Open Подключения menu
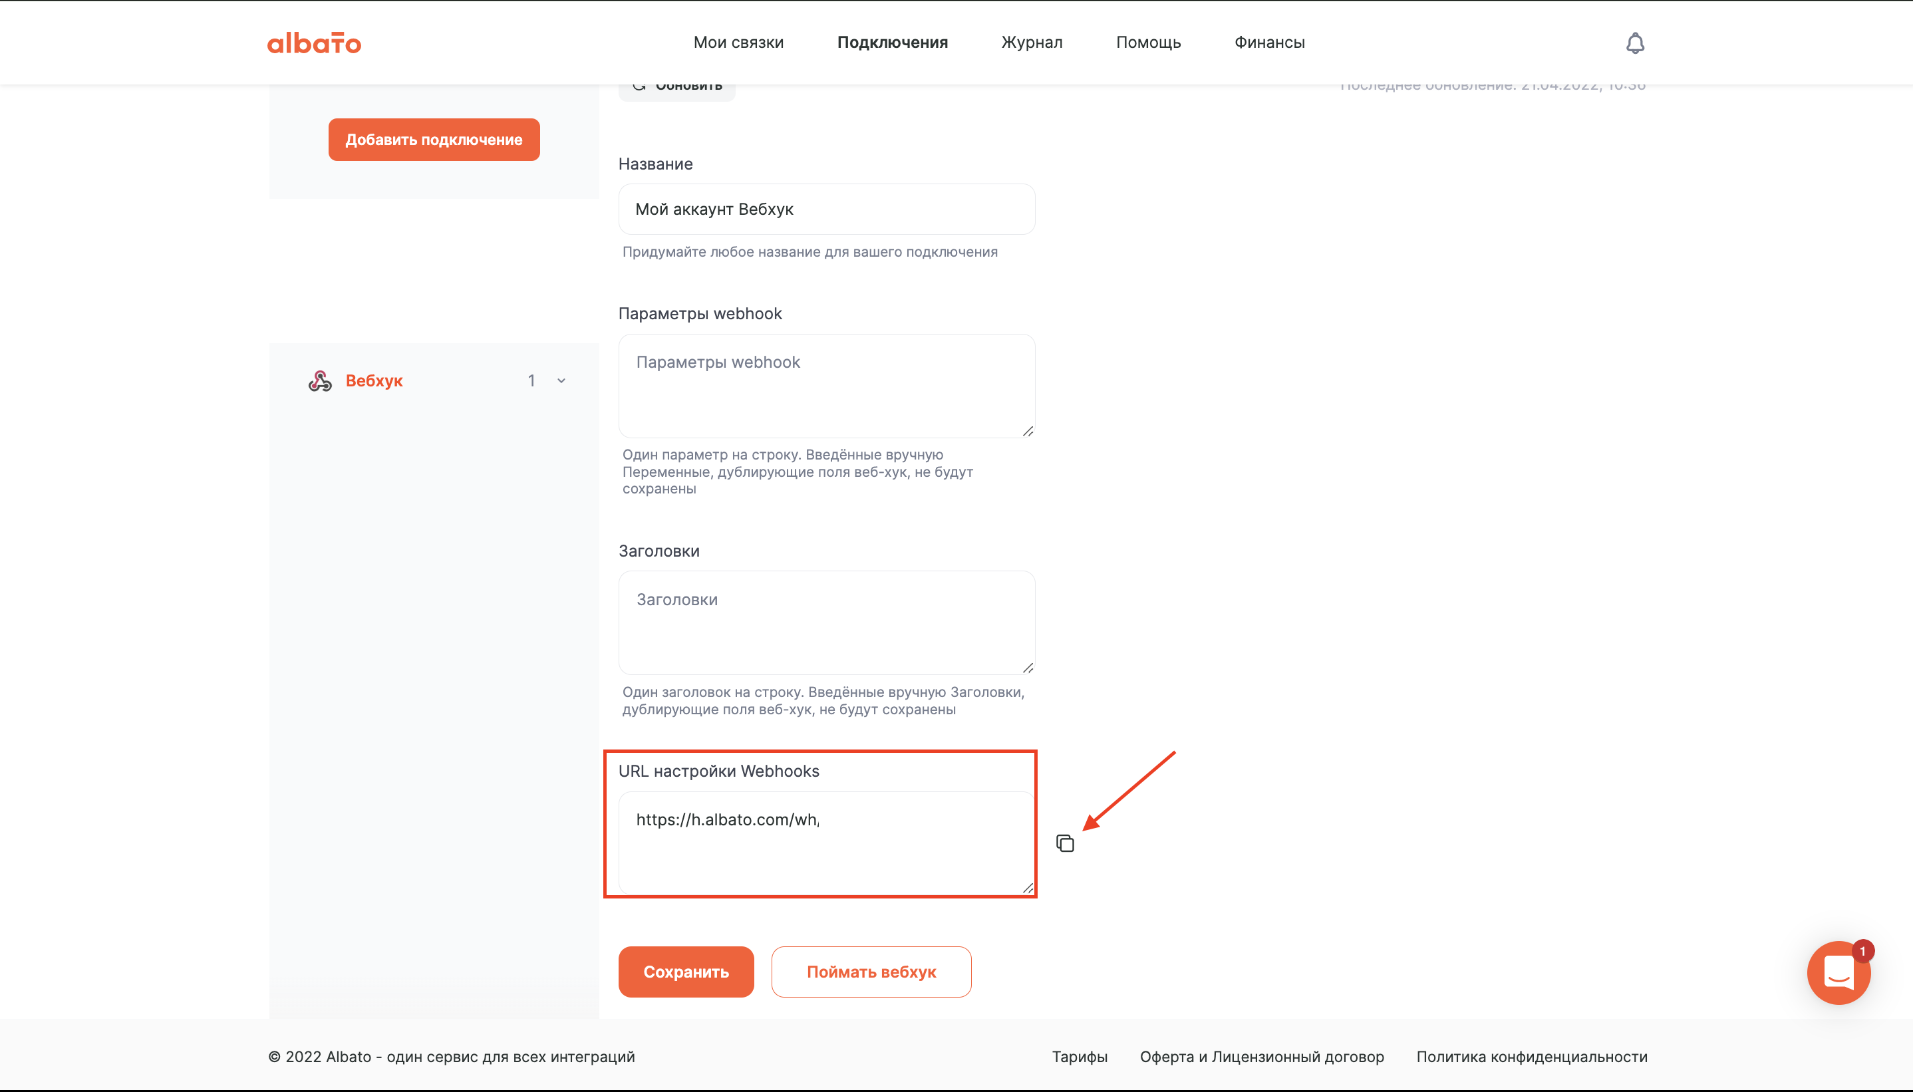 (893, 43)
